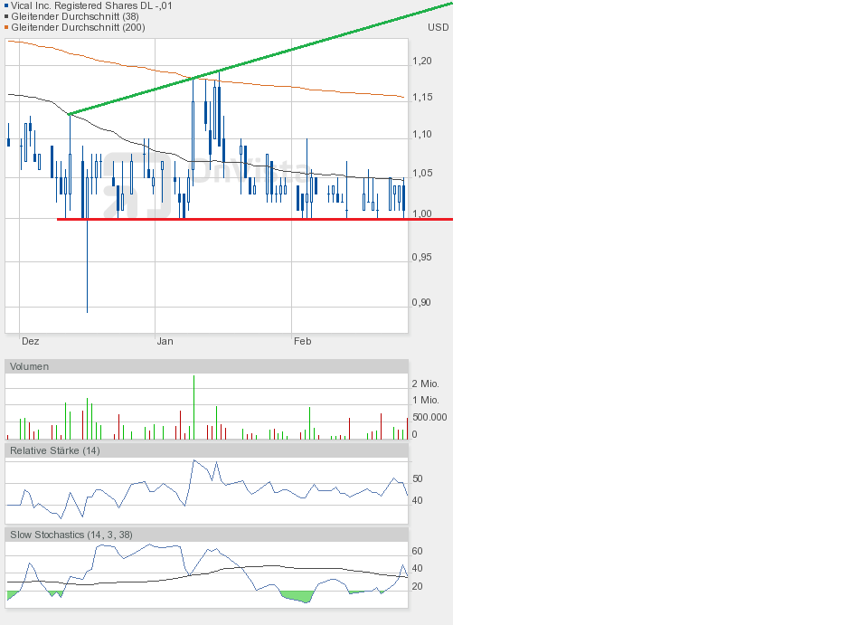Click the gray watermark logo in the chart
Viewport: 868px width, 625px height.
136,185
